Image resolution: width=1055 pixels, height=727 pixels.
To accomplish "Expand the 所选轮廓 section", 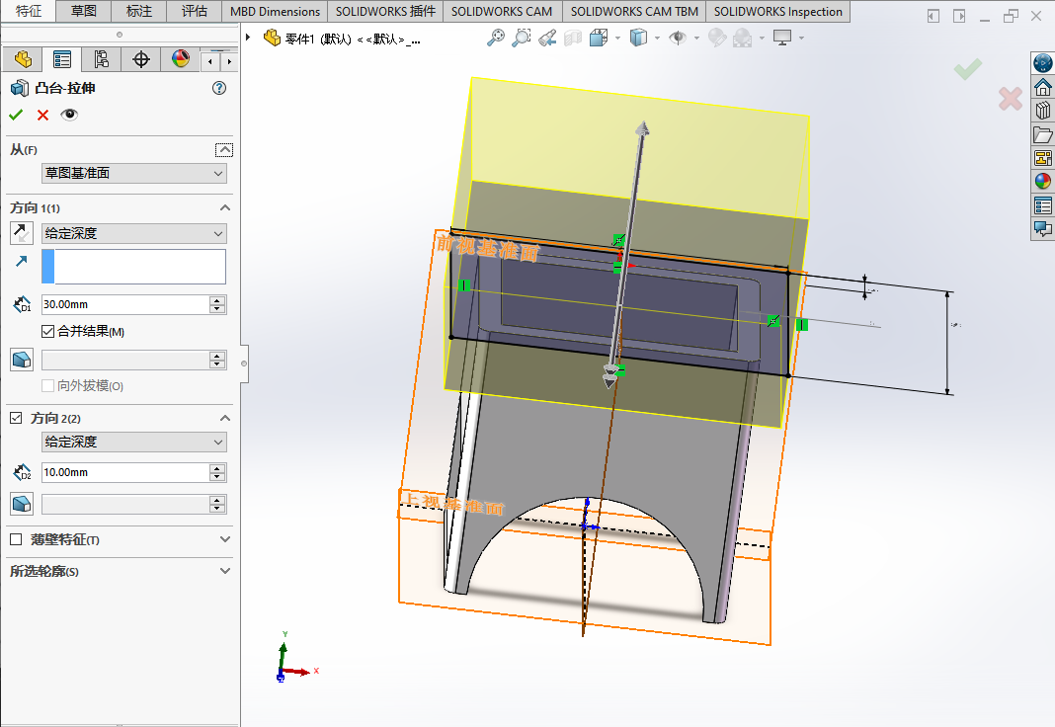I will (x=225, y=571).
